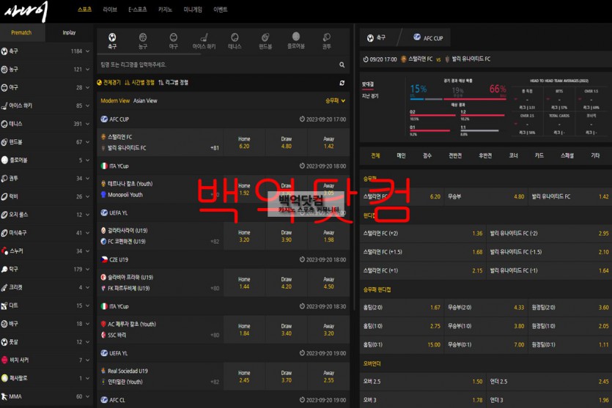Refresh the match list with reload icon
The image size is (612, 408).
click(342, 83)
